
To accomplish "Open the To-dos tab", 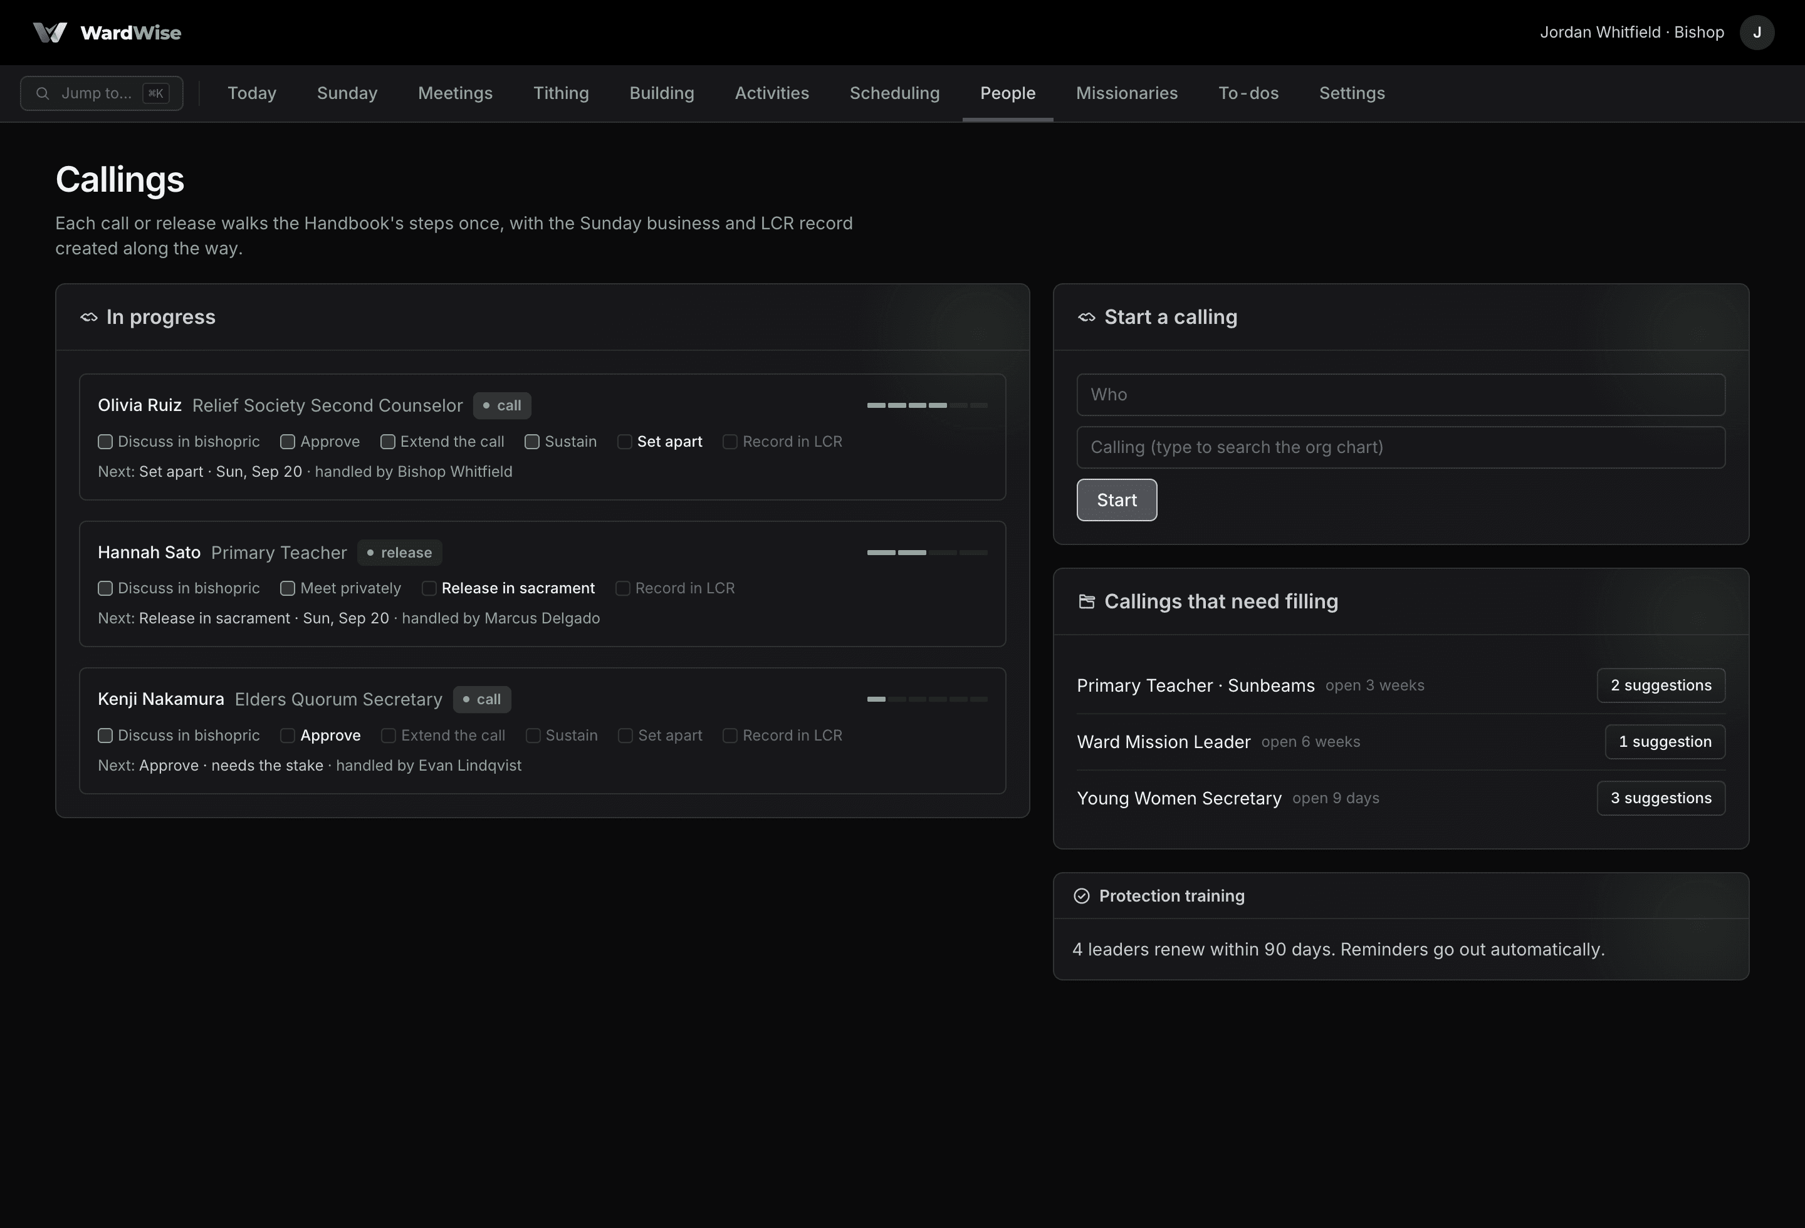I will 1248,93.
